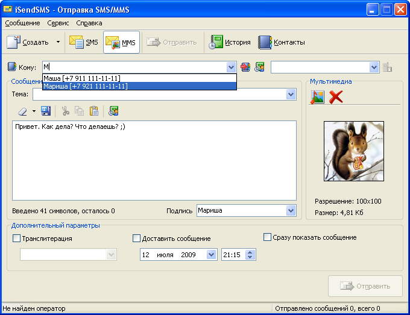Click the Введено 41 символов counter
The image size is (410, 315).
63,211
